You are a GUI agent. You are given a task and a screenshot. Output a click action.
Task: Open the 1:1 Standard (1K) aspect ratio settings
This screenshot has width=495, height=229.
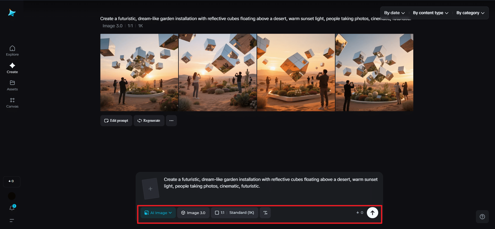pyautogui.click(x=235, y=213)
